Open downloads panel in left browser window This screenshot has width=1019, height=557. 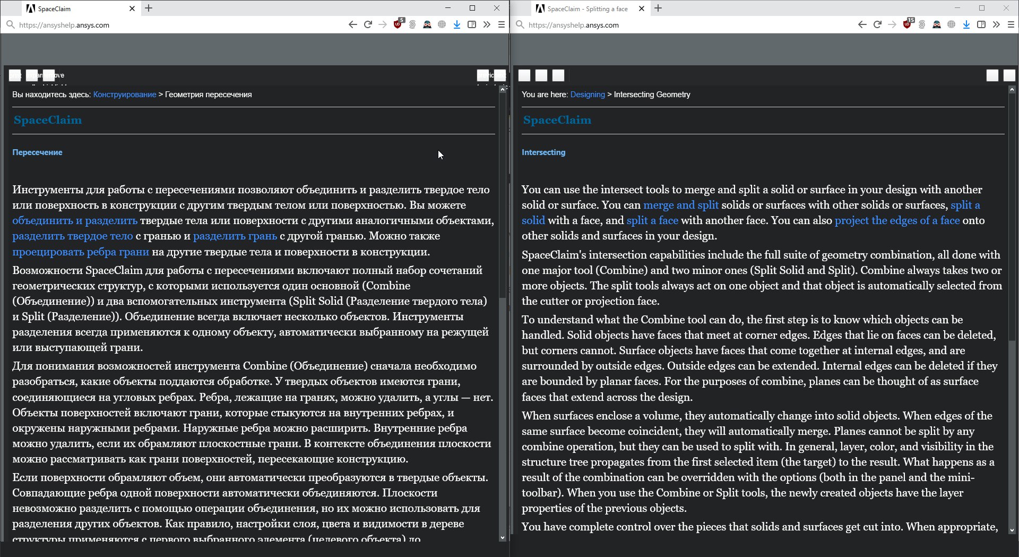click(456, 24)
